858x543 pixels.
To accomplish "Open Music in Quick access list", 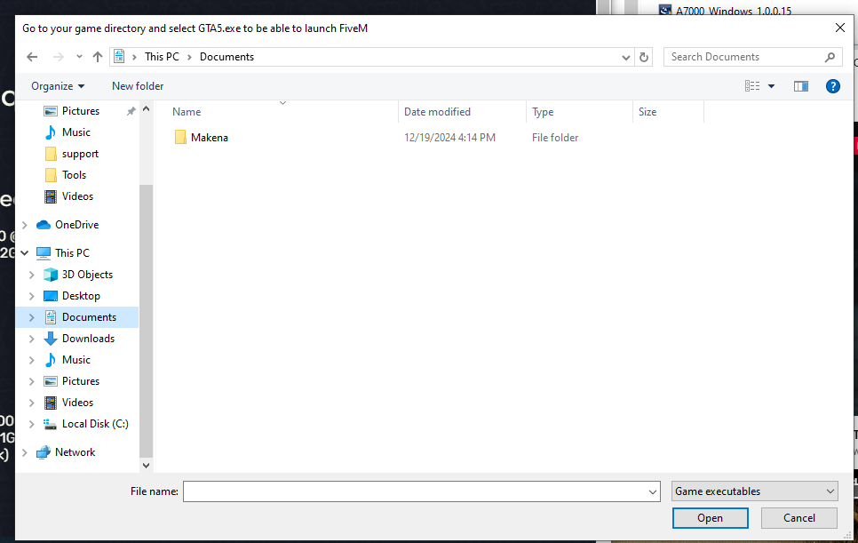I will tap(76, 132).
